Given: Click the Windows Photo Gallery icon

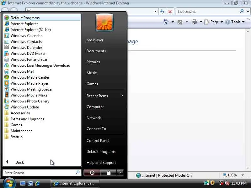Looking at the screenshot, I should pyautogui.click(x=7, y=101).
